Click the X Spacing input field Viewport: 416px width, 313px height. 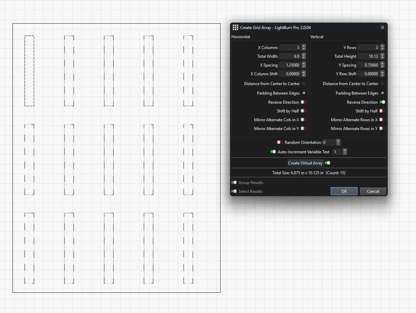(x=289, y=65)
